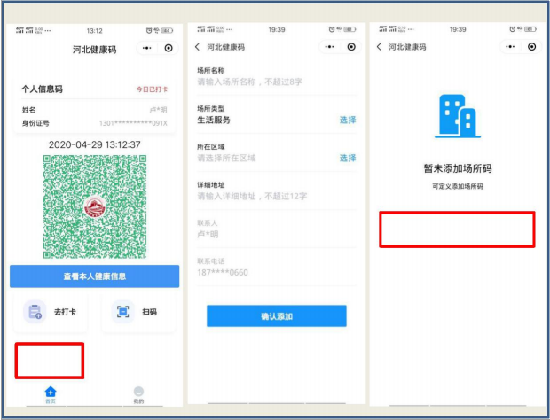Open the three-dot menu in the left screen
Viewport: 550px width, 420px height.
click(147, 48)
